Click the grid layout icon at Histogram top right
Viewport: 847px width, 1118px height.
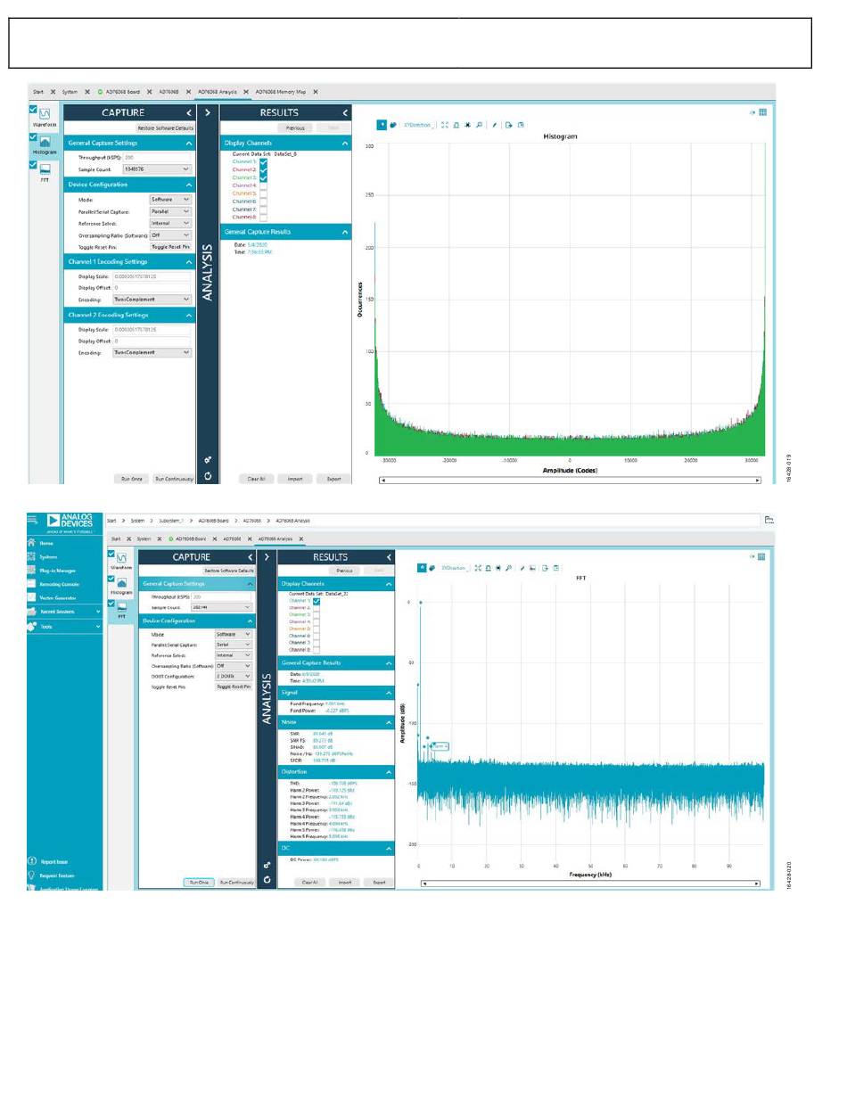coord(763,112)
